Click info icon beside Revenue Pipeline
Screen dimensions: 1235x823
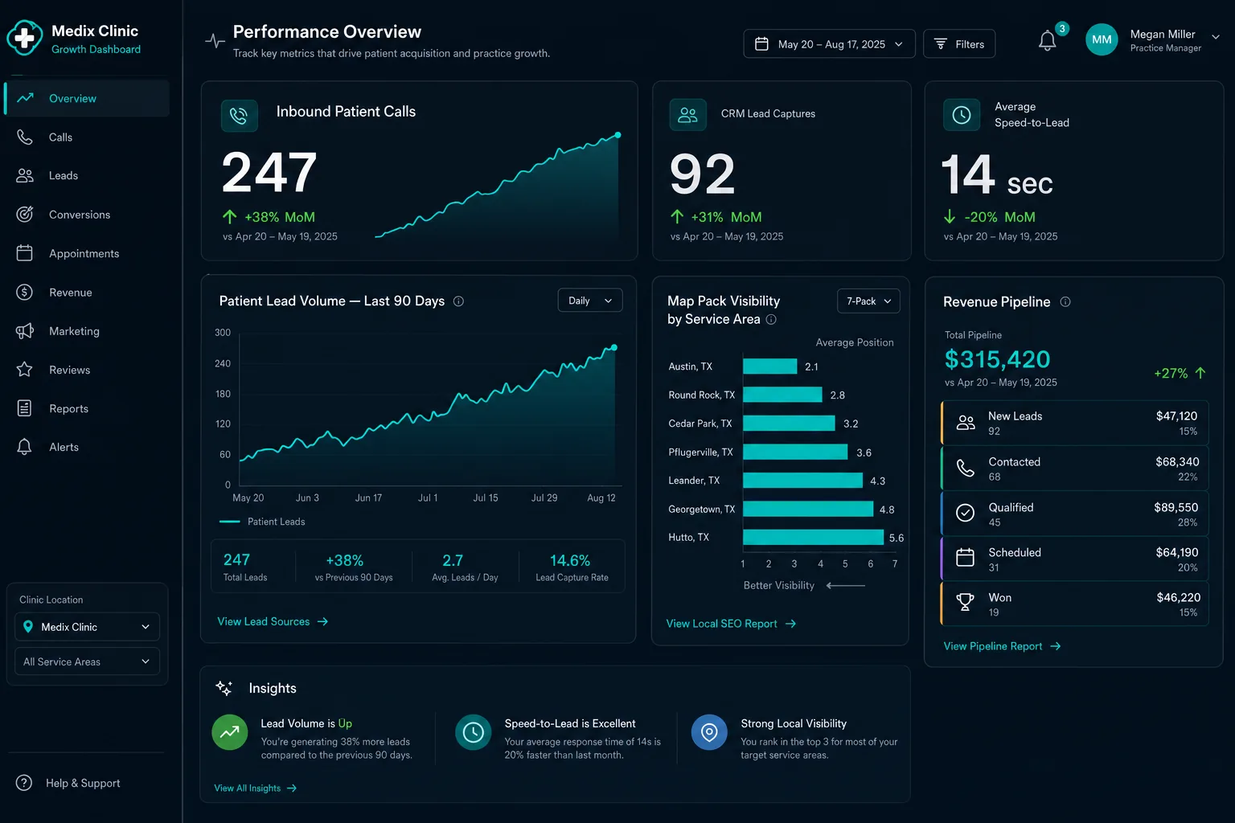tap(1065, 302)
